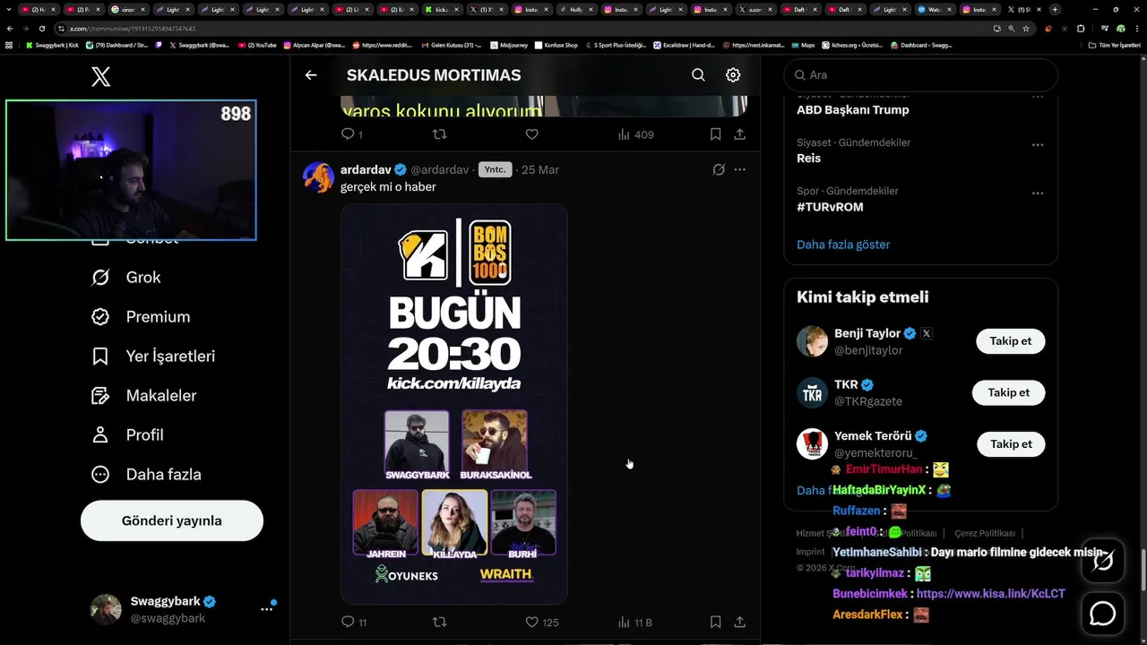The width and height of the screenshot is (1147, 645).
Task: Open more options for #TURvROM trend
Action: 1037,193
